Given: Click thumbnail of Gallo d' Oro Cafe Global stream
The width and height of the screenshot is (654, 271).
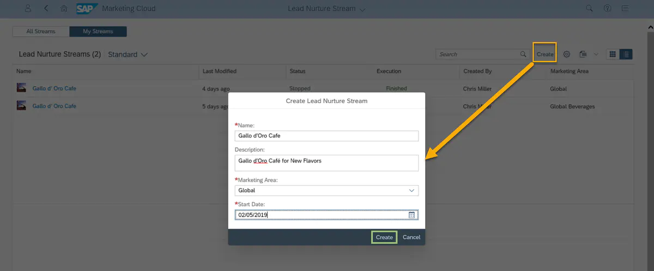Looking at the screenshot, I should click(x=22, y=88).
